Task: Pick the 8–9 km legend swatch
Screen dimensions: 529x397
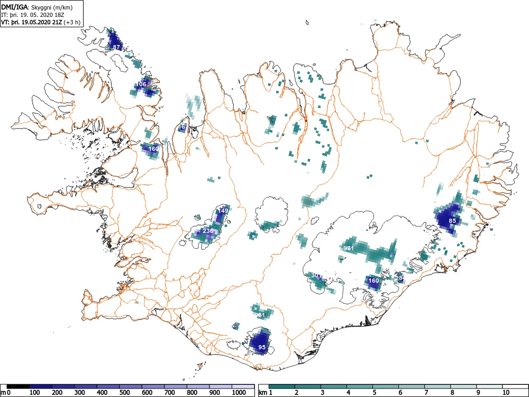Action: point(463,386)
